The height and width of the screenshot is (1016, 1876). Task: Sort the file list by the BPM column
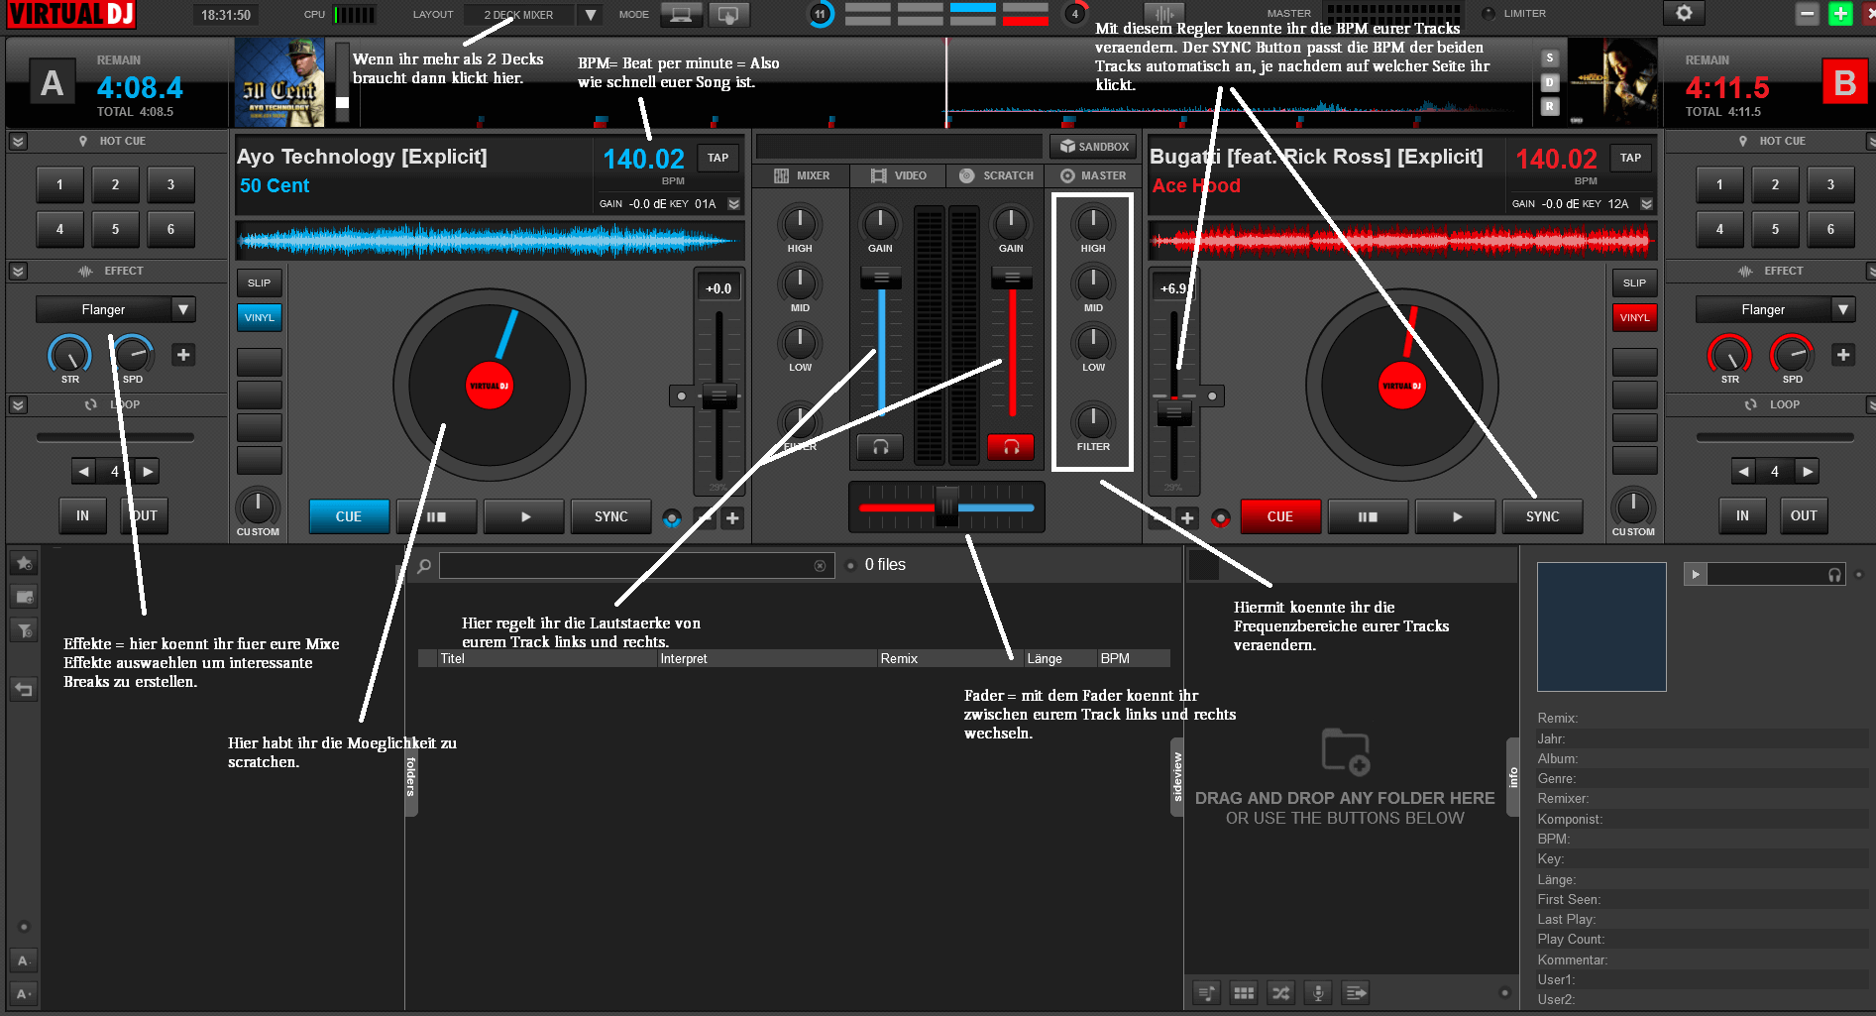1134,658
